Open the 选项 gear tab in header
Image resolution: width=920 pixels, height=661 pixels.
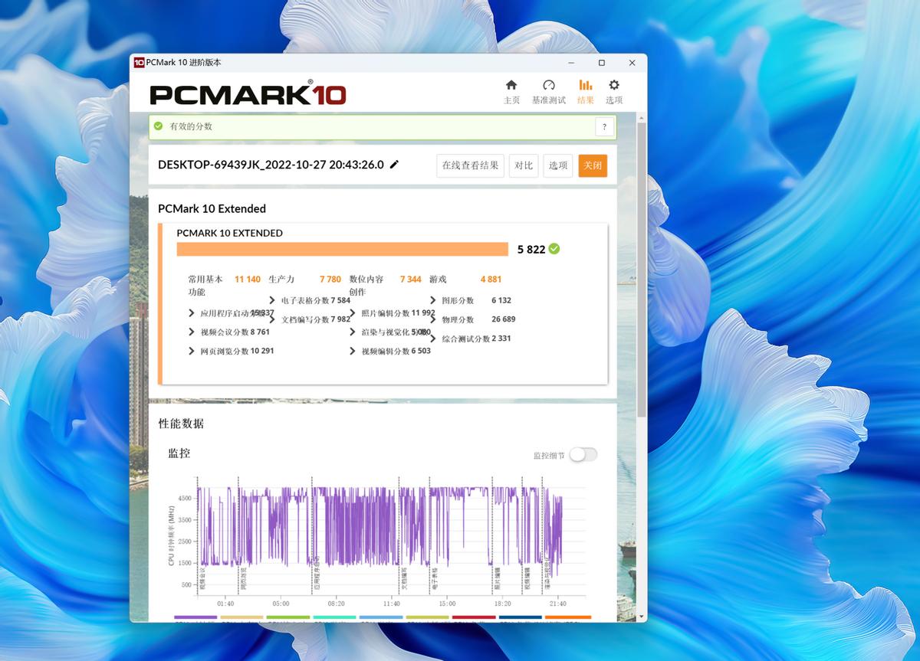coord(614,91)
